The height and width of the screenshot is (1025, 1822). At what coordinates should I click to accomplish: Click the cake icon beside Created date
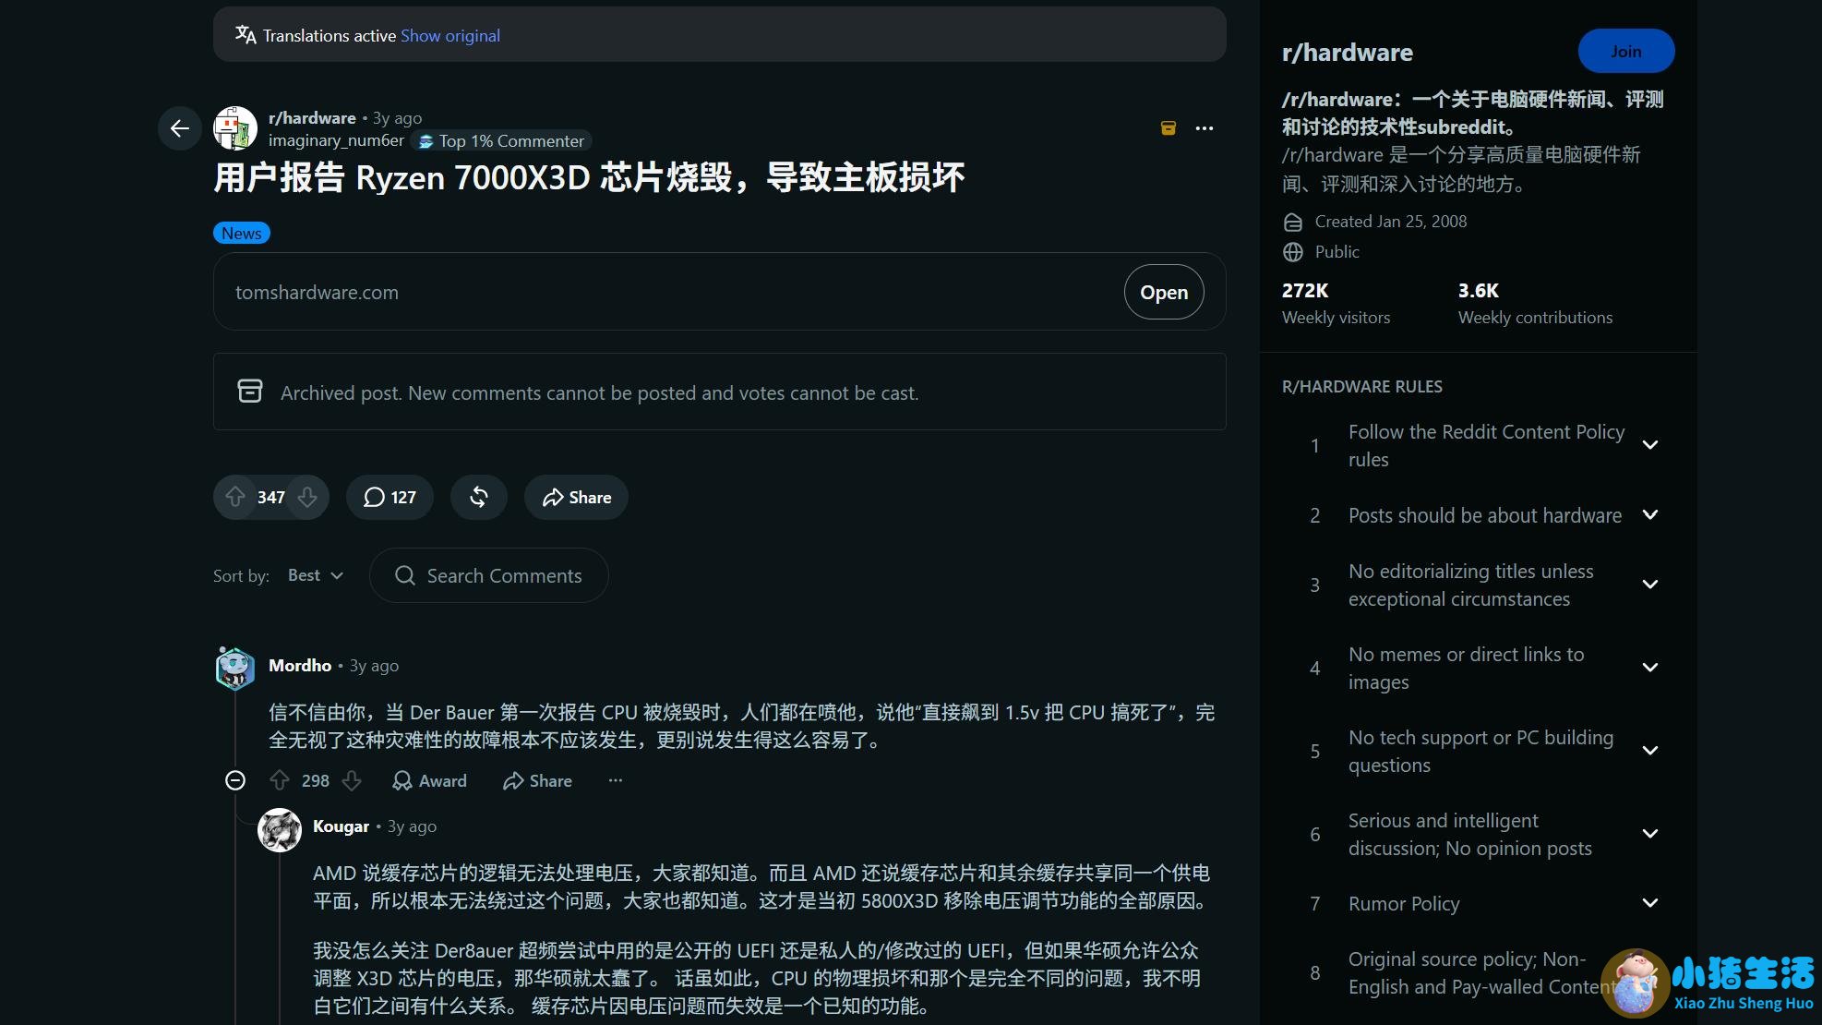pos(1293,222)
